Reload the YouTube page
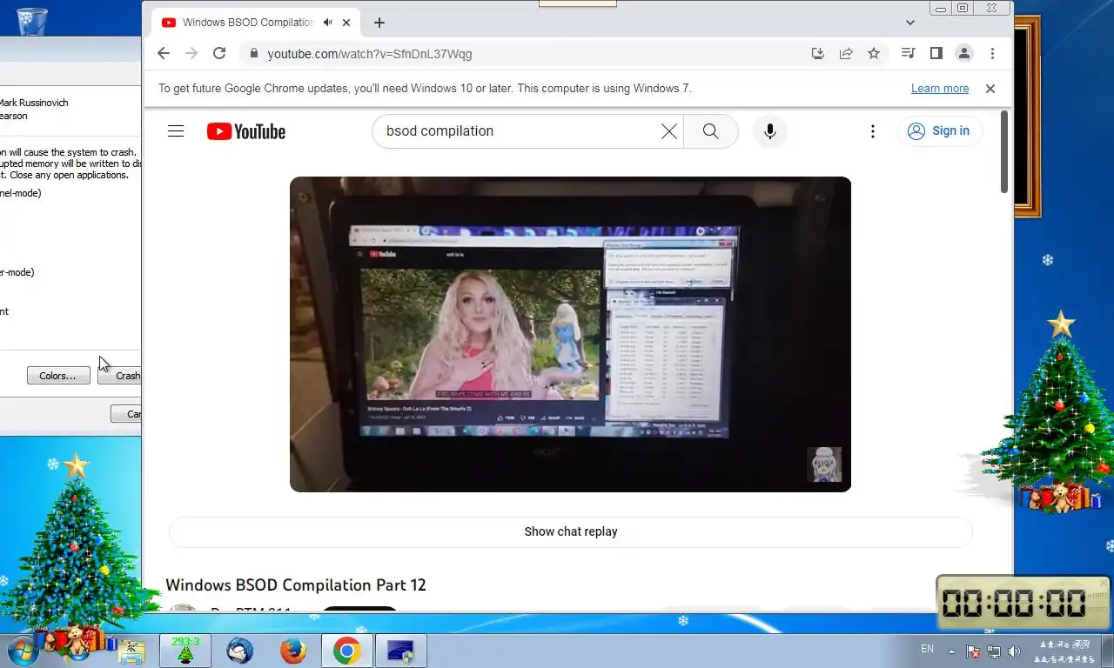The width and height of the screenshot is (1114, 668). click(x=219, y=53)
